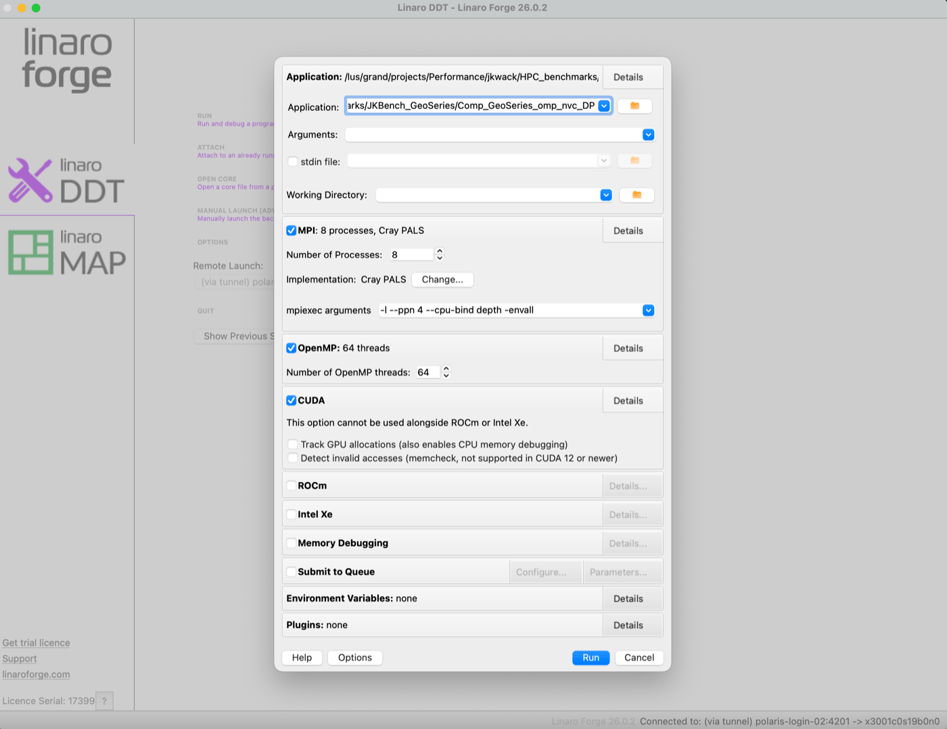
Task: Toggle the MPI checkbox
Action: 292,231
